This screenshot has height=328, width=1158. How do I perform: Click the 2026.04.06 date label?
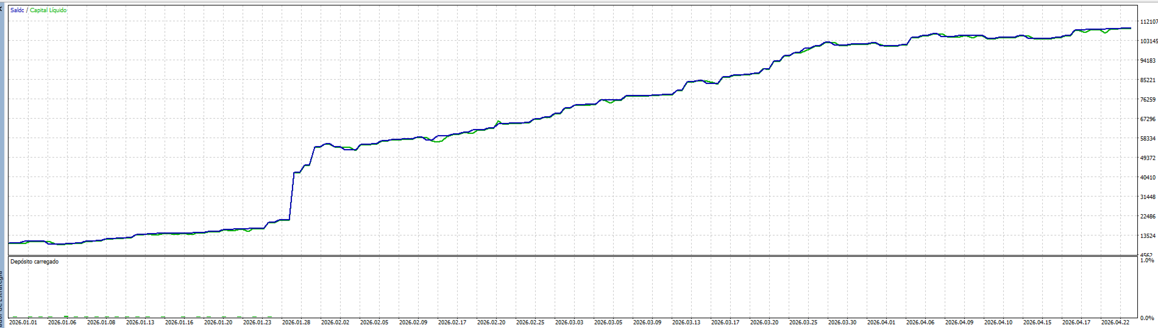point(920,323)
